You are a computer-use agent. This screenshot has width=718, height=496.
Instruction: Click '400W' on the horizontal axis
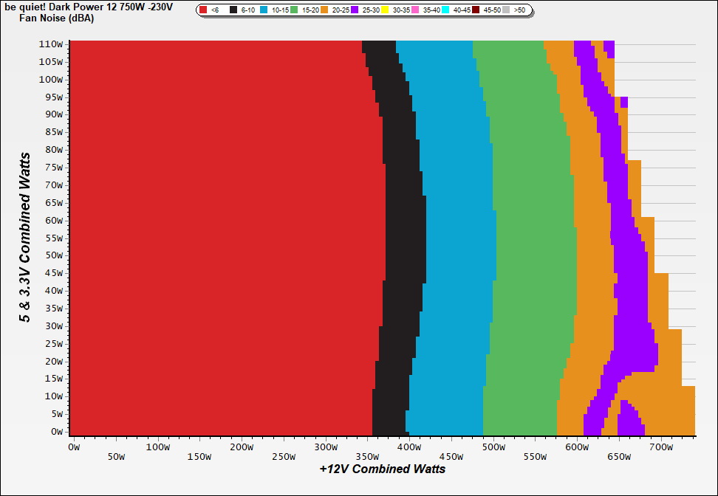[x=409, y=447]
